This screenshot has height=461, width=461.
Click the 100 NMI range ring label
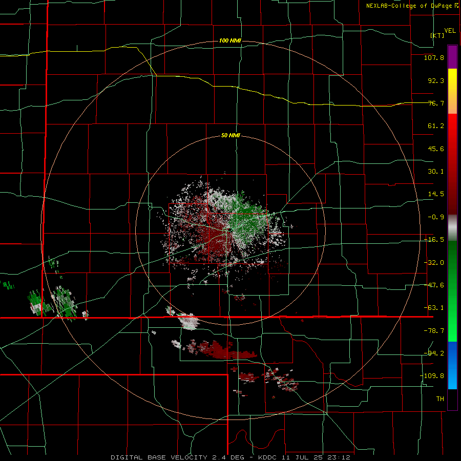point(230,40)
